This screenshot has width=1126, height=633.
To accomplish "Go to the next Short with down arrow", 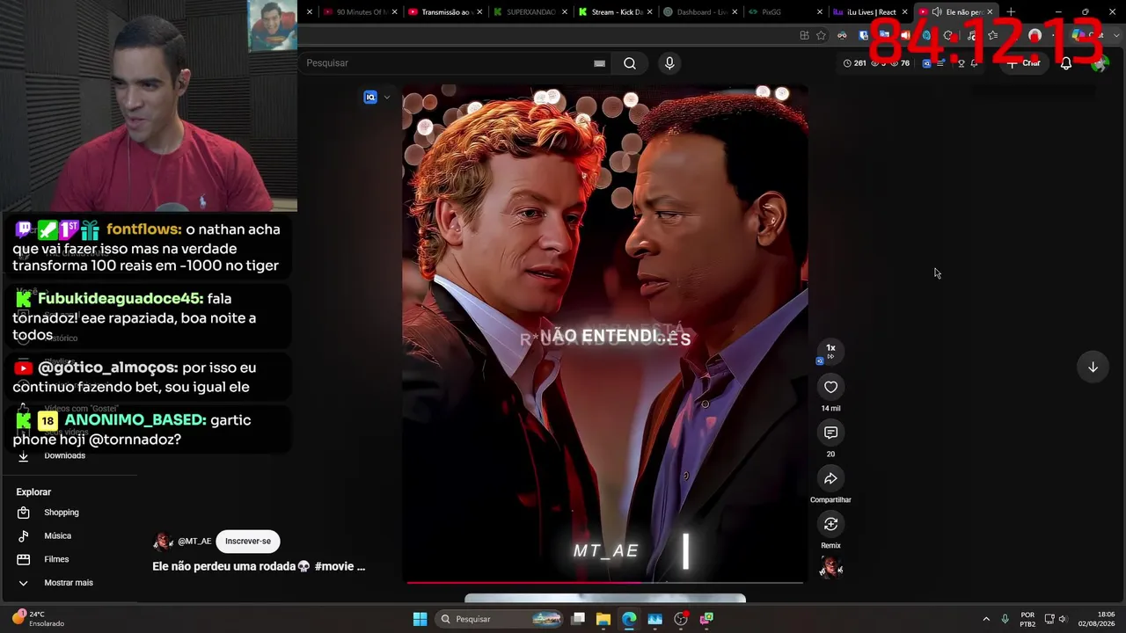I will [x=1093, y=367].
